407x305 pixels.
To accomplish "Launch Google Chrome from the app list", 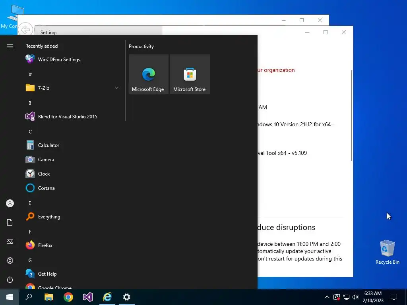I will pyautogui.click(x=72, y=287).
